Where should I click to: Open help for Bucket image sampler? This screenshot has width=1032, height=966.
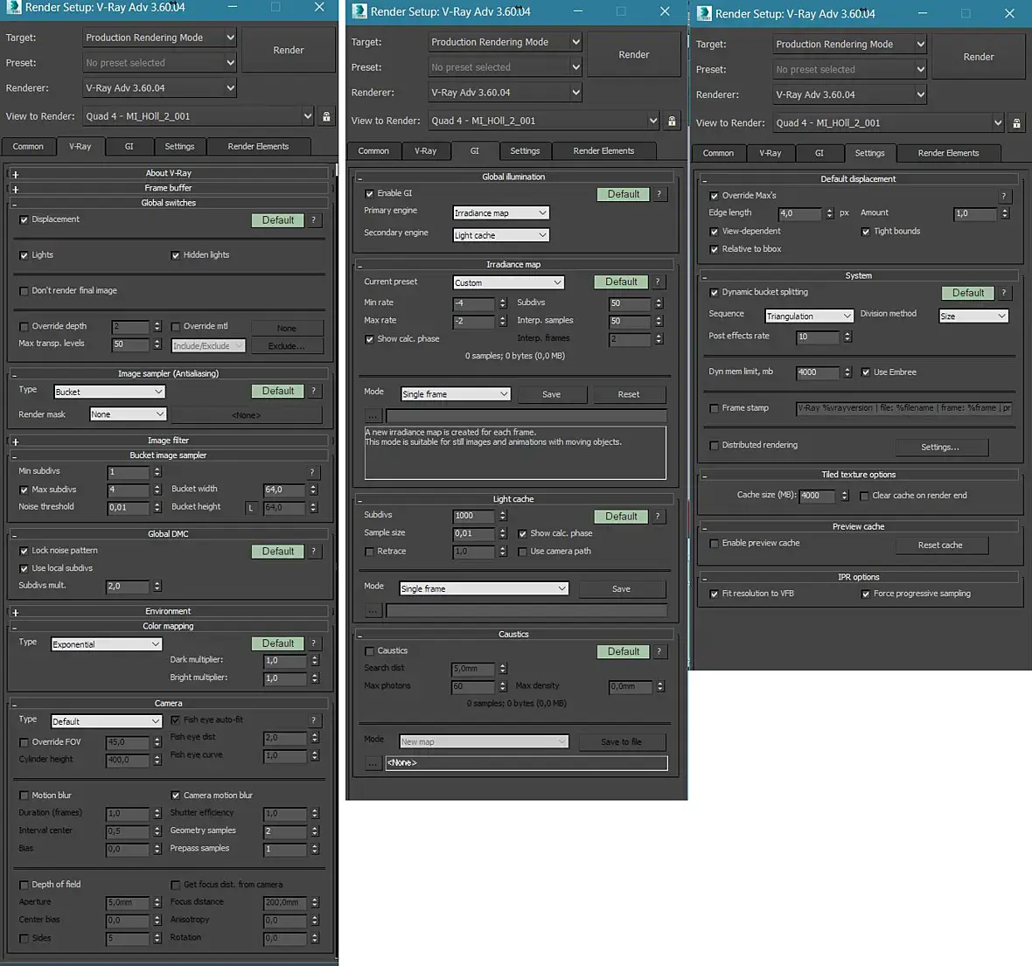(312, 472)
